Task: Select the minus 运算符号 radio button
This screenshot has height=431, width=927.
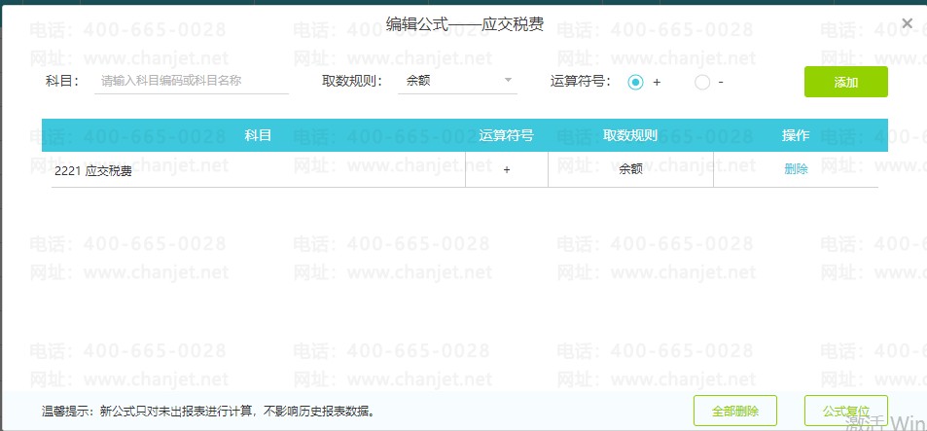Action: tap(702, 82)
